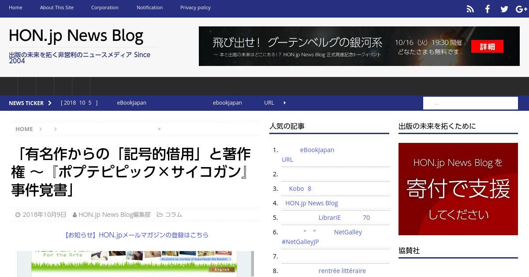Click the site tagline Since 2004
Screen dimensions: 529x277
(80, 58)
